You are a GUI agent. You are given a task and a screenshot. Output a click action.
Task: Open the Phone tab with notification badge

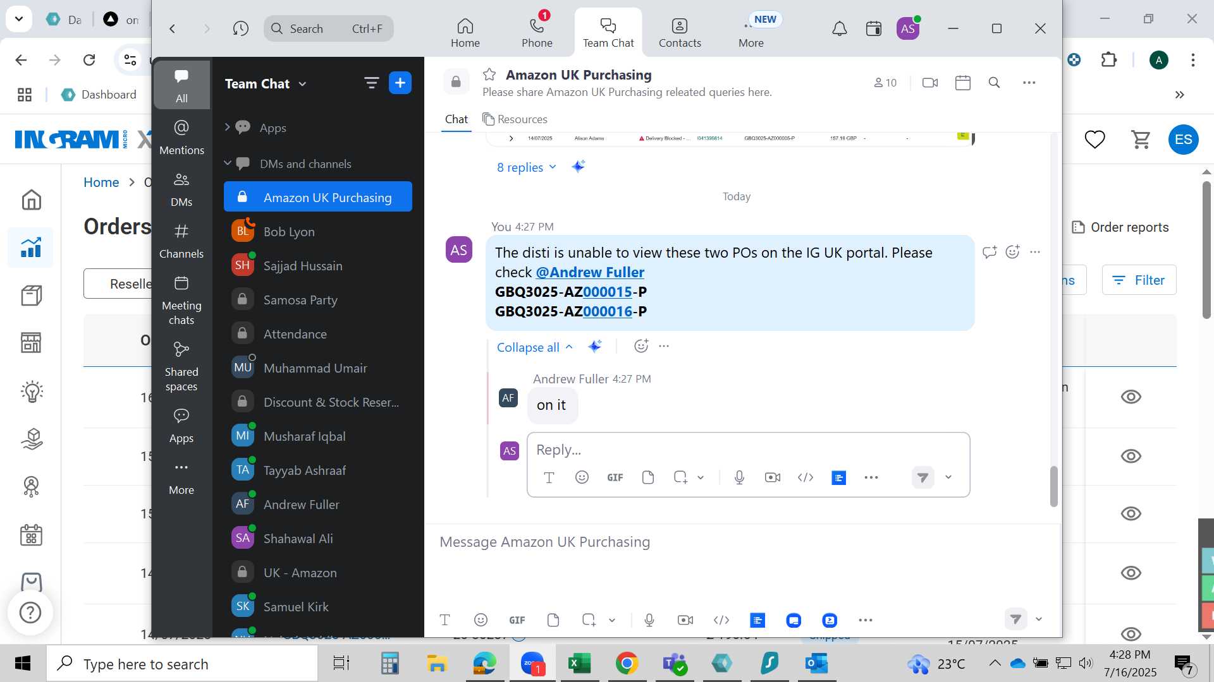coord(537,32)
